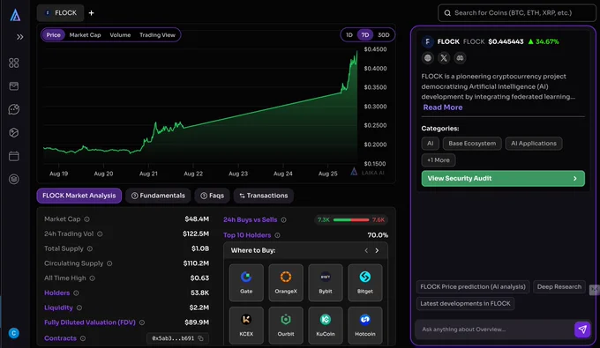
Task: Click info icon next to All Time High
Action: (93, 278)
